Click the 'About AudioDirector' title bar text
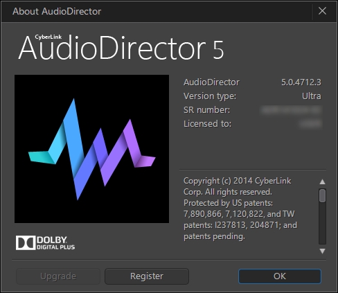This screenshot has height=293, width=338. (x=57, y=11)
